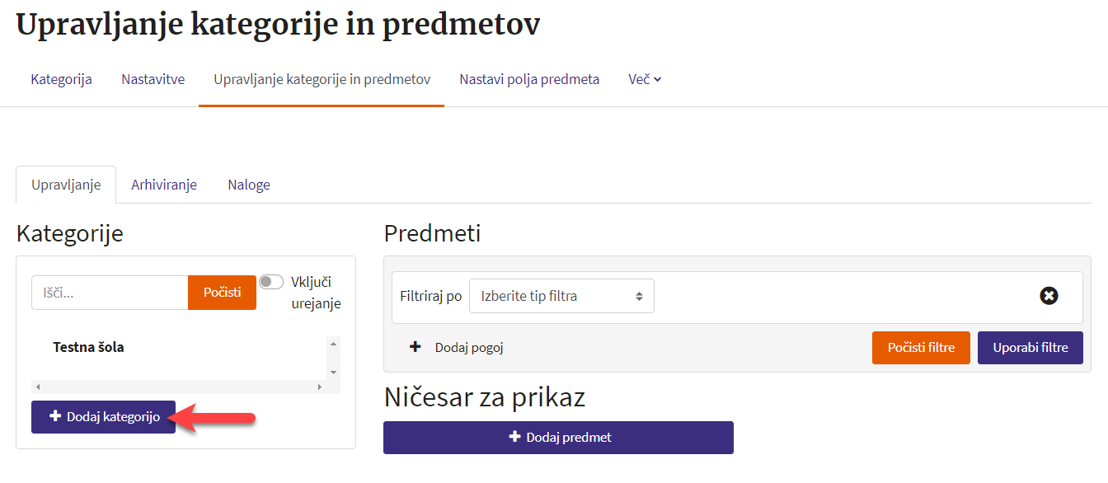Toggle the Vključi urejanje switch

coord(271,282)
